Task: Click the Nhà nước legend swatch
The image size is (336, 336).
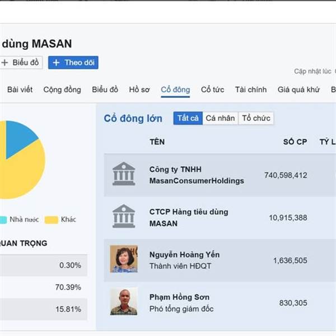Action: [x=3, y=220]
